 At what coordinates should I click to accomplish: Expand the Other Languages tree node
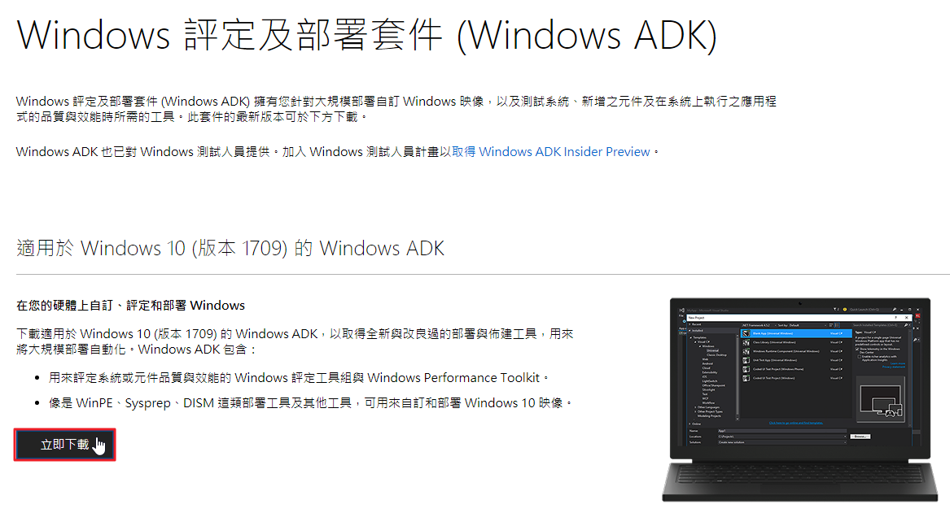(695, 407)
